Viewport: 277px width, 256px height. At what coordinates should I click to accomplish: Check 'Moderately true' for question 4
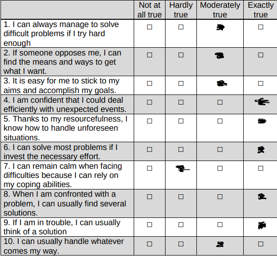(x=220, y=102)
